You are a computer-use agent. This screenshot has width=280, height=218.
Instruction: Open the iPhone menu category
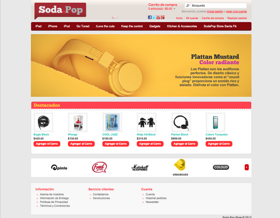pyautogui.click(x=52, y=26)
